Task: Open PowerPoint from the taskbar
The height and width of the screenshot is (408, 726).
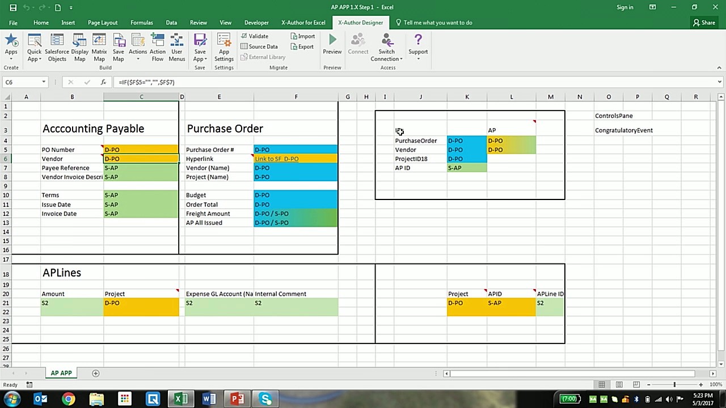Action: [x=237, y=399]
